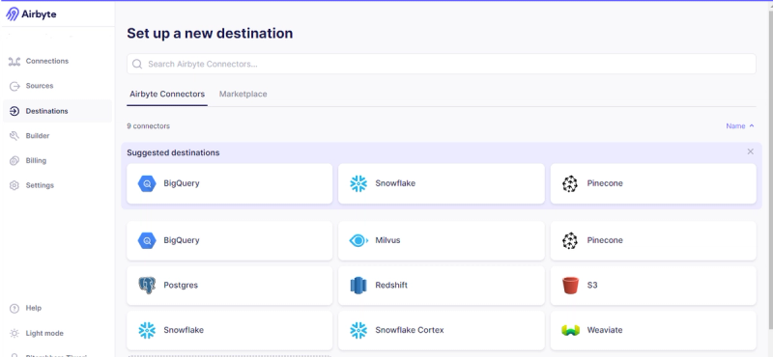This screenshot has width=773, height=357.
Task: Click the 'Suggested destinations' label
Action: (x=173, y=152)
